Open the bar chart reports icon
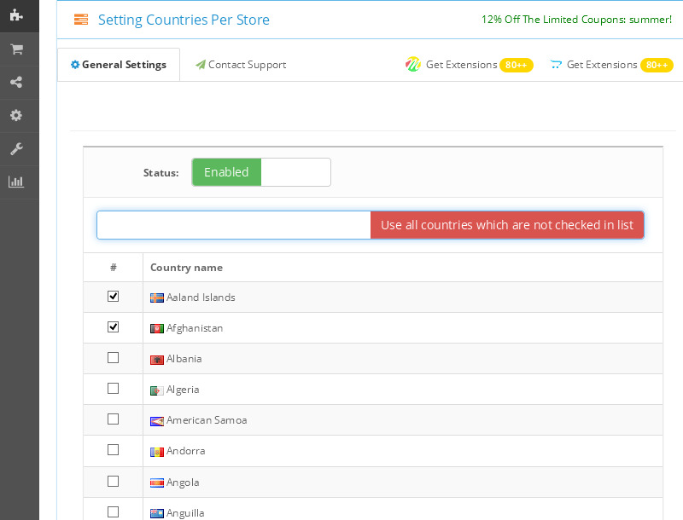Viewport: 683px width, 520px height. coord(16,182)
